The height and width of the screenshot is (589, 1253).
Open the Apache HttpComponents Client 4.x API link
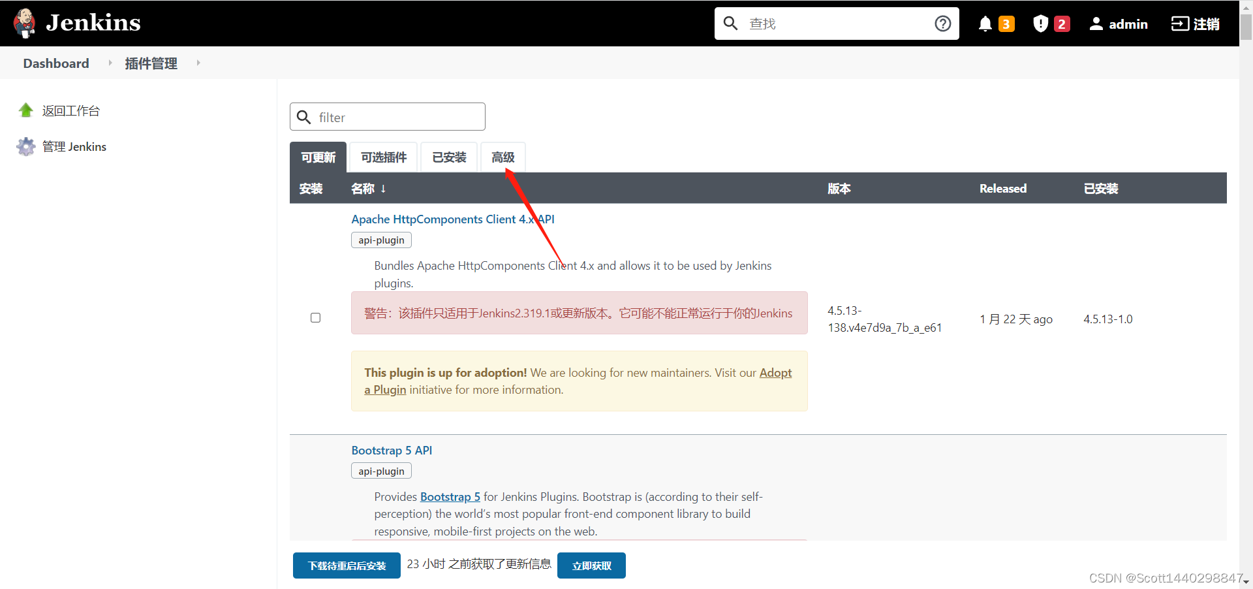click(453, 219)
